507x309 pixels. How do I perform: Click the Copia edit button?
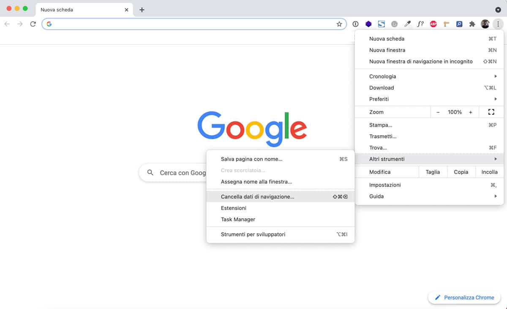pyautogui.click(x=461, y=172)
